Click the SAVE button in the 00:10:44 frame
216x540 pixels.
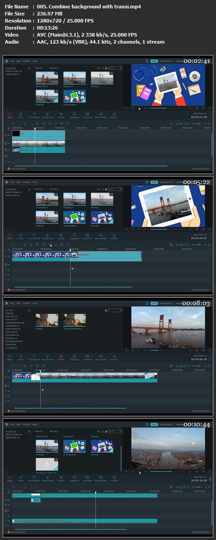154,424
